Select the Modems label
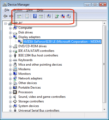 24,69
